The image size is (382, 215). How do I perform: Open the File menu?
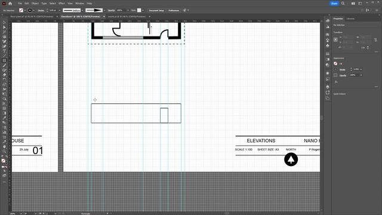pyautogui.click(x=20, y=4)
